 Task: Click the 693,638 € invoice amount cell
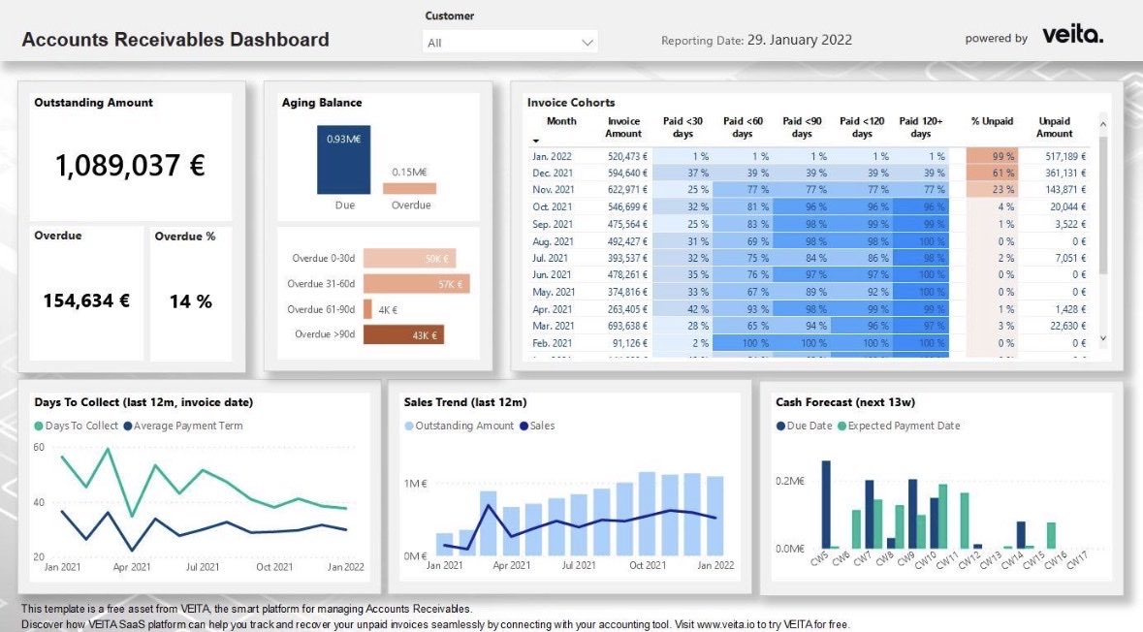click(x=627, y=326)
